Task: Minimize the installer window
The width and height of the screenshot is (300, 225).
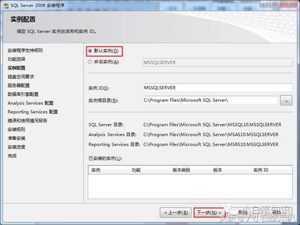Action: pos(265,4)
